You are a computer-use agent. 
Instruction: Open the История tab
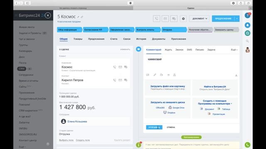[141, 39]
